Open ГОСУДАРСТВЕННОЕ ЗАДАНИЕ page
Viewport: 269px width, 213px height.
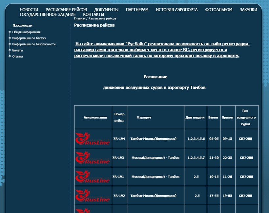click(x=48, y=14)
